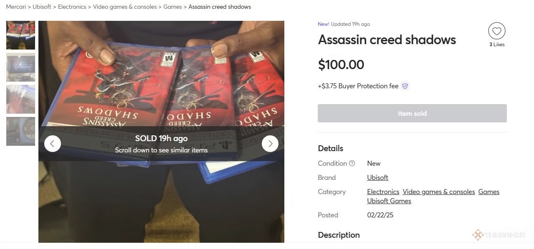
Task: Open the Ubisoft breadcrumb link
Action: tap(42, 7)
